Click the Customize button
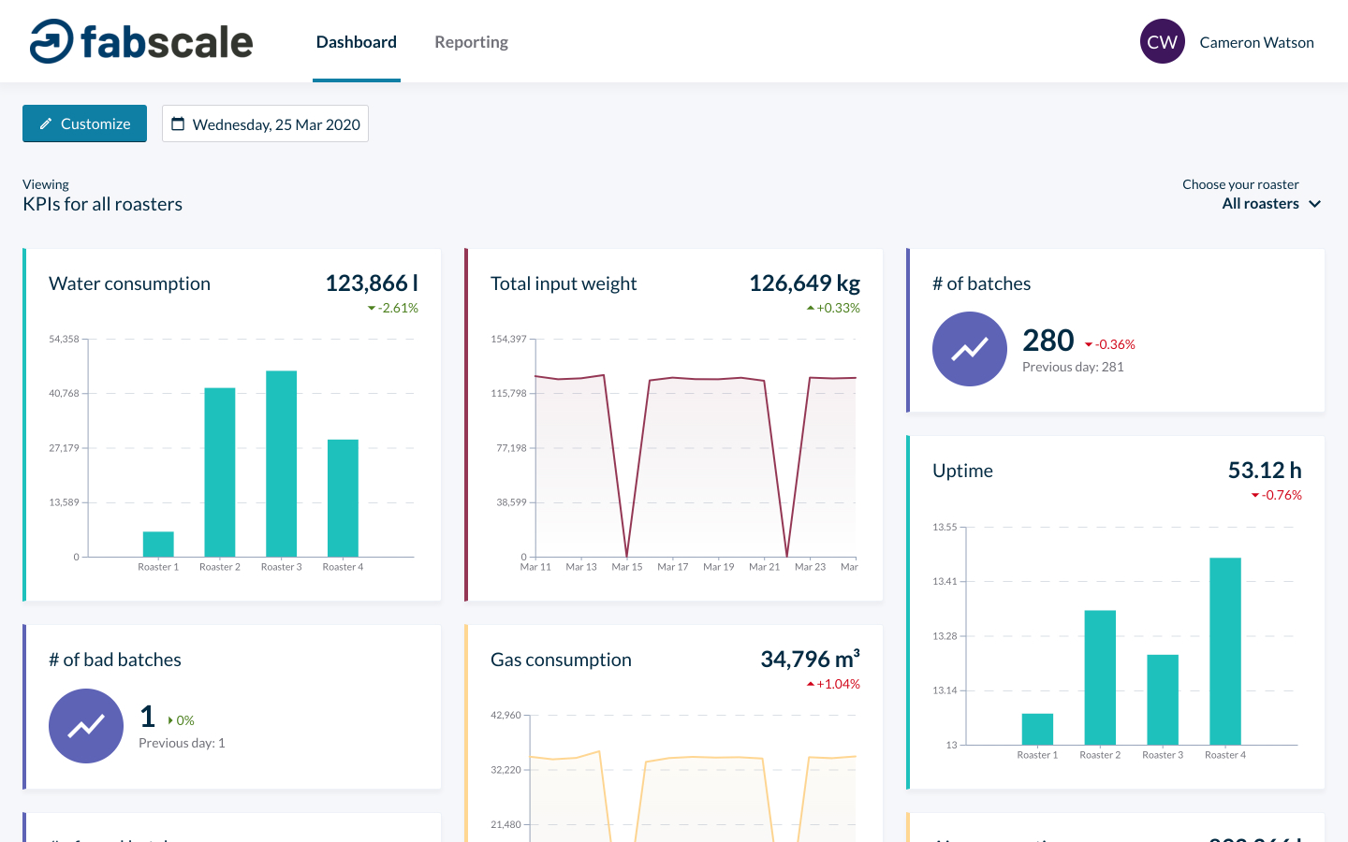The height and width of the screenshot is (842, 1348). coord(84,123)
